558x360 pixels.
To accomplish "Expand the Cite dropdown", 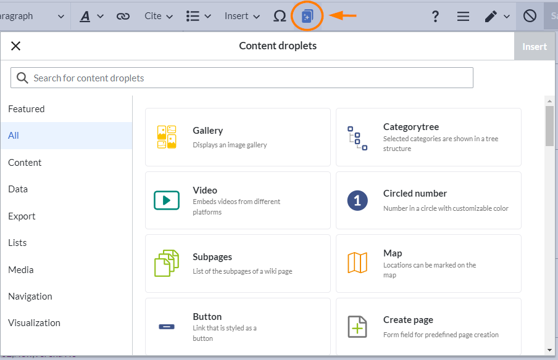I will [x=159, y=16].
